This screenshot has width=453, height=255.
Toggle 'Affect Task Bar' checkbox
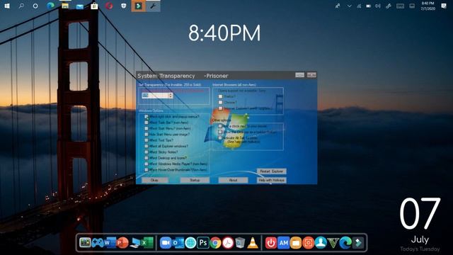click(x=147, y=123)
